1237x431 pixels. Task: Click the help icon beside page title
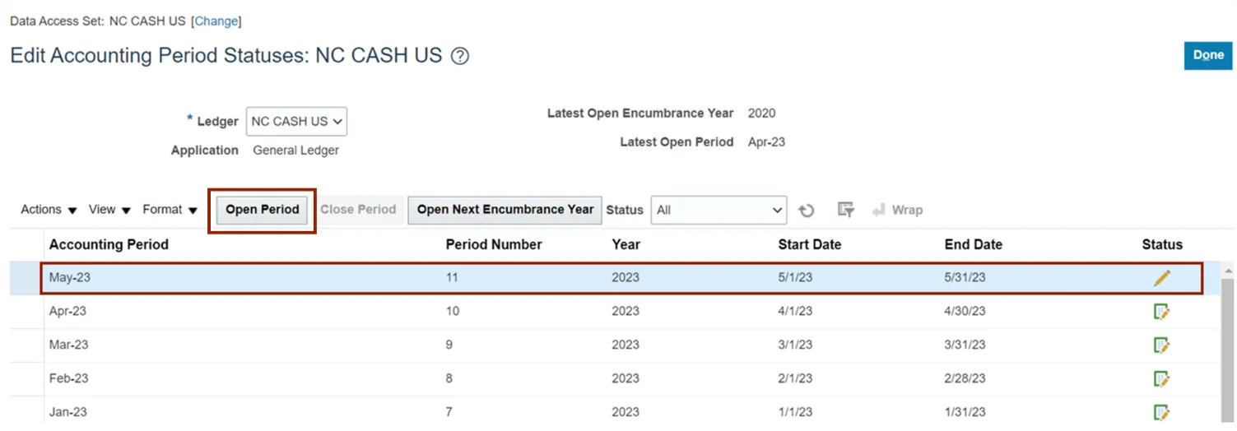click(x=460, y=57)
